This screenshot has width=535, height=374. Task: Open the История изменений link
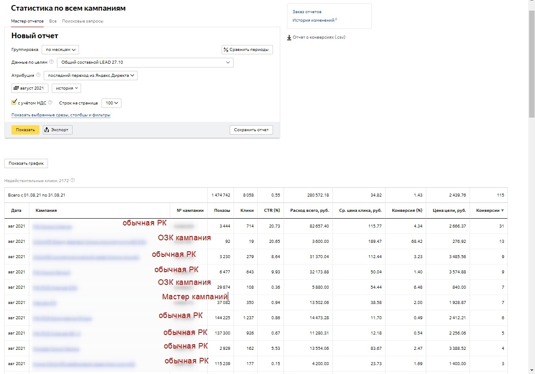point(313,20)
